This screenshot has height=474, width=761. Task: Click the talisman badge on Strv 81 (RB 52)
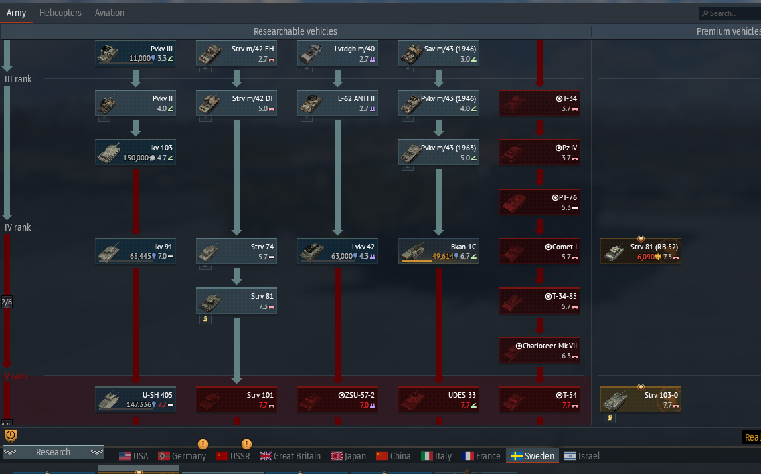click(x=641, y=239)
